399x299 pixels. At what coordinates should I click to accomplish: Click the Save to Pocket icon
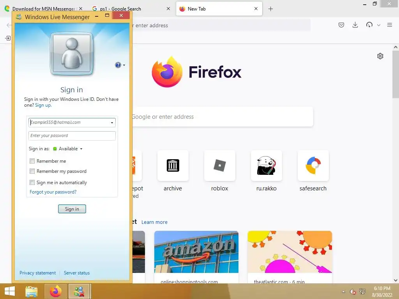[x=341, y=25]
